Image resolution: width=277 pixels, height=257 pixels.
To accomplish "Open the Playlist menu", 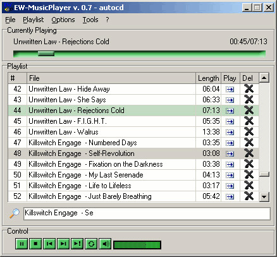I will point(34,20).
